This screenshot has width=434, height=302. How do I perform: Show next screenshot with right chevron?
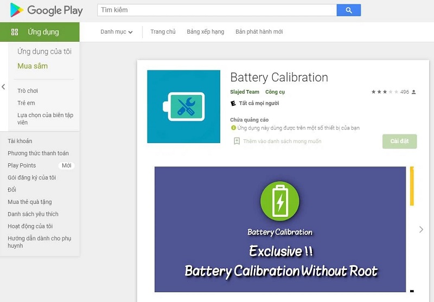(x=421, y=229)
